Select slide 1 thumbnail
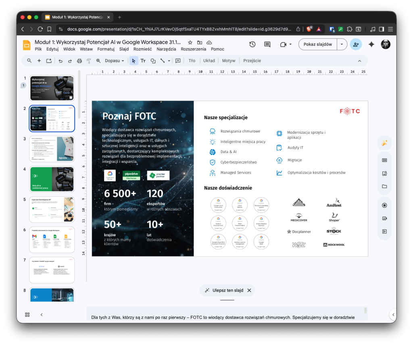The width and height of the screenshot is (413, 345). [52, 88]
